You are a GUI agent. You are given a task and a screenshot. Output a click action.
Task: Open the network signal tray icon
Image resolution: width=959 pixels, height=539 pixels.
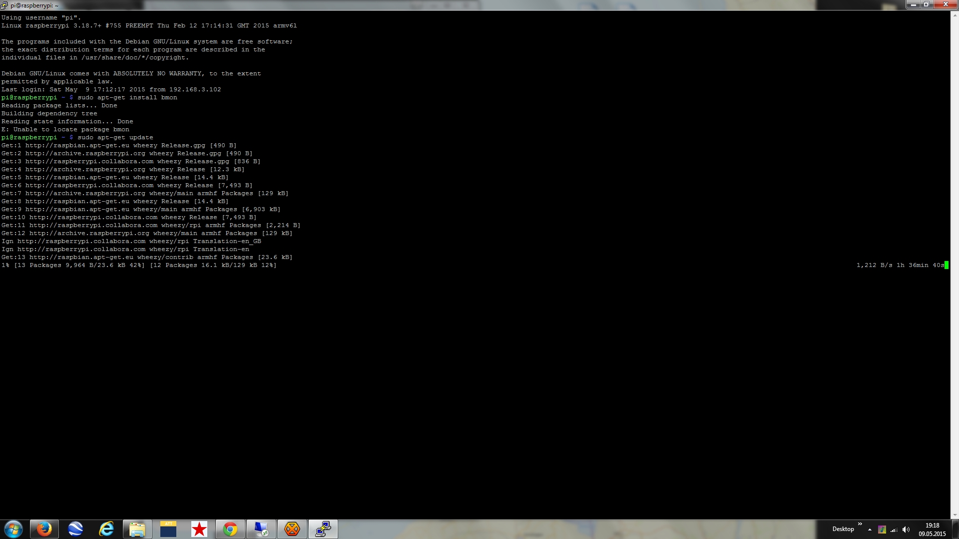point(894,530)
